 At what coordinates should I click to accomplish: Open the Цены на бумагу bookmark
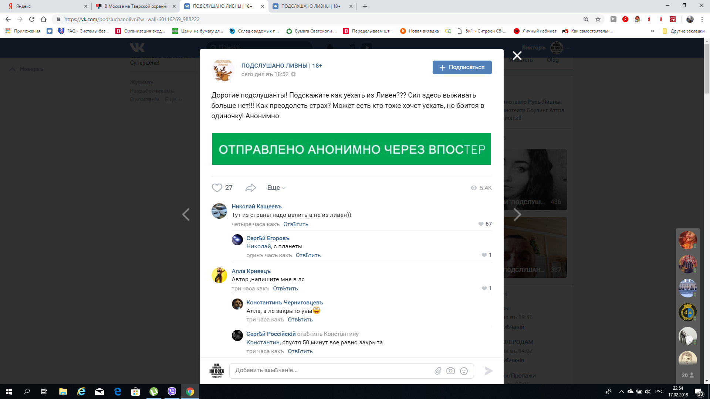(x=198, y=31)
